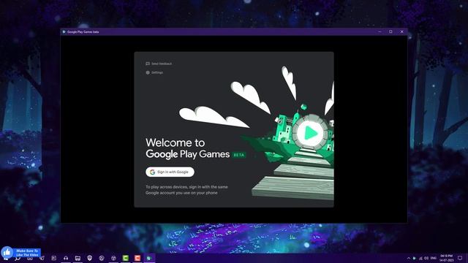Click the Sign in with Google button

click(x=170, y=172)
